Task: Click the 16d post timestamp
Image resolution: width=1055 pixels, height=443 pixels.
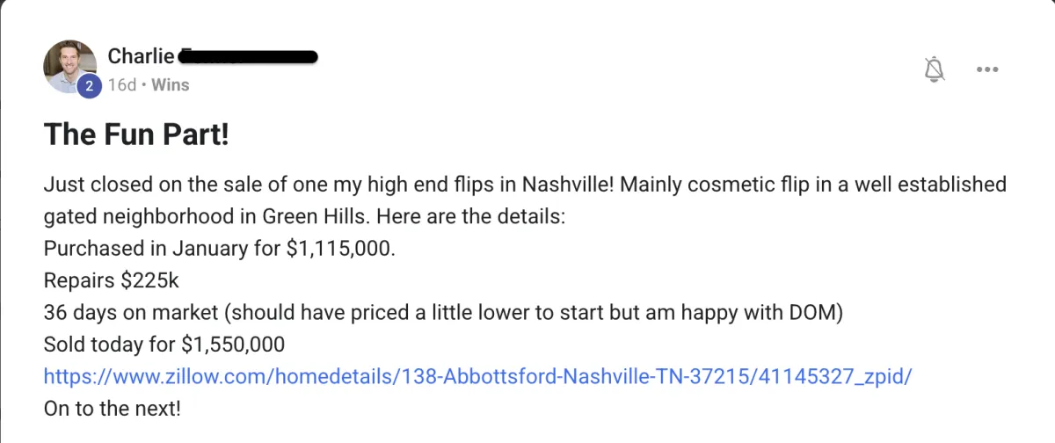Action: coord(121,85)
